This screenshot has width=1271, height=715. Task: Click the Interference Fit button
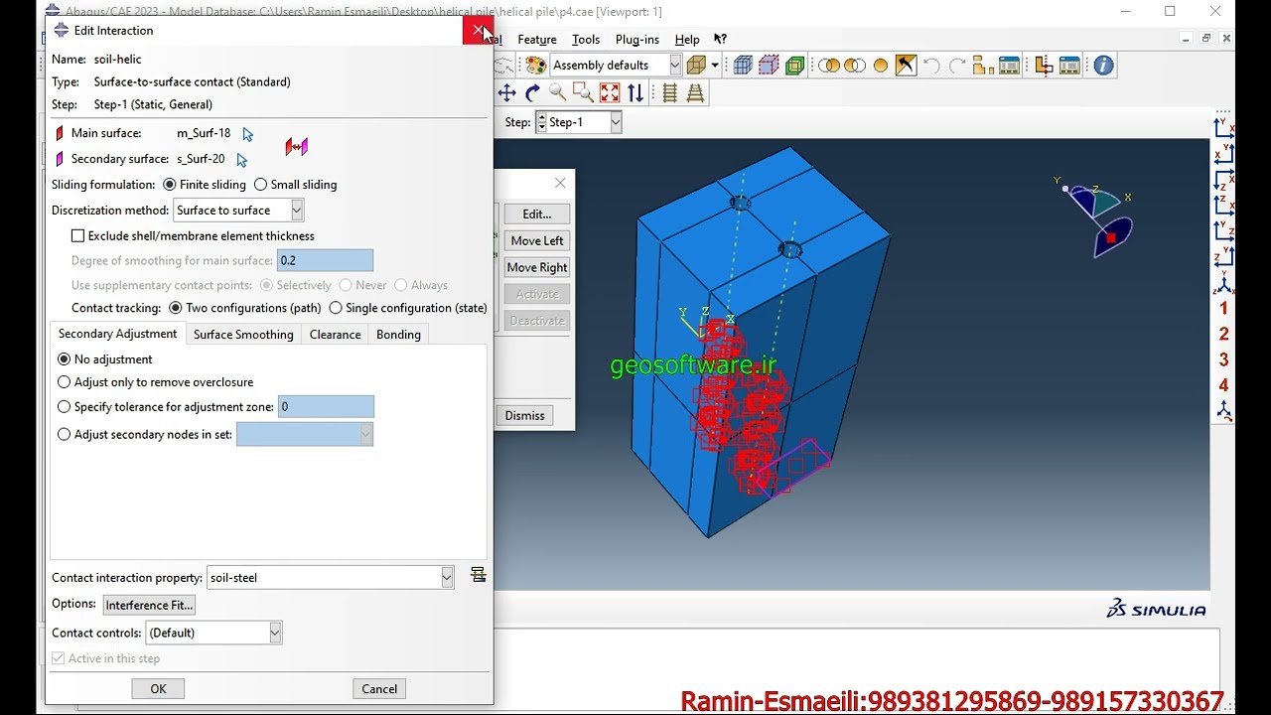149,605
